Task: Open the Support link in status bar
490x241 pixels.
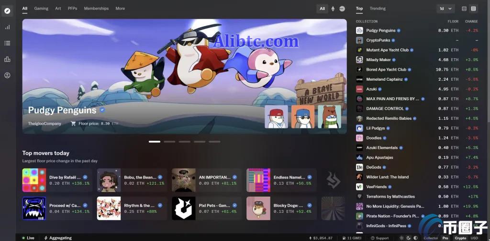Action: pos(380,238)
